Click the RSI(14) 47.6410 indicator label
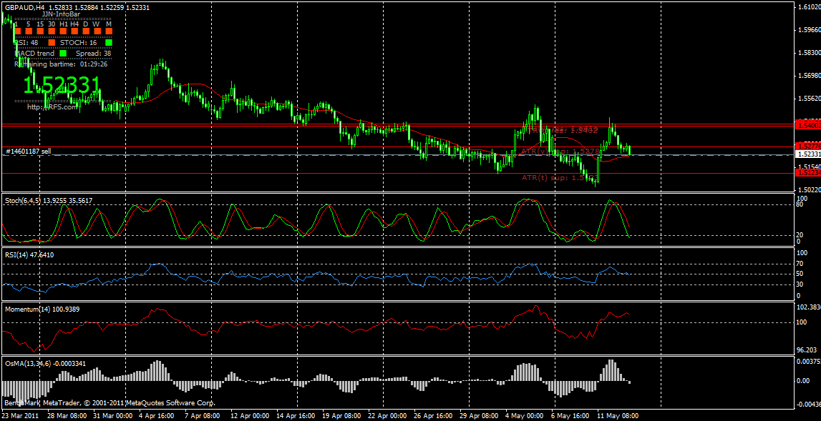Viewport: 821px width, 421px height. (29, 254)
